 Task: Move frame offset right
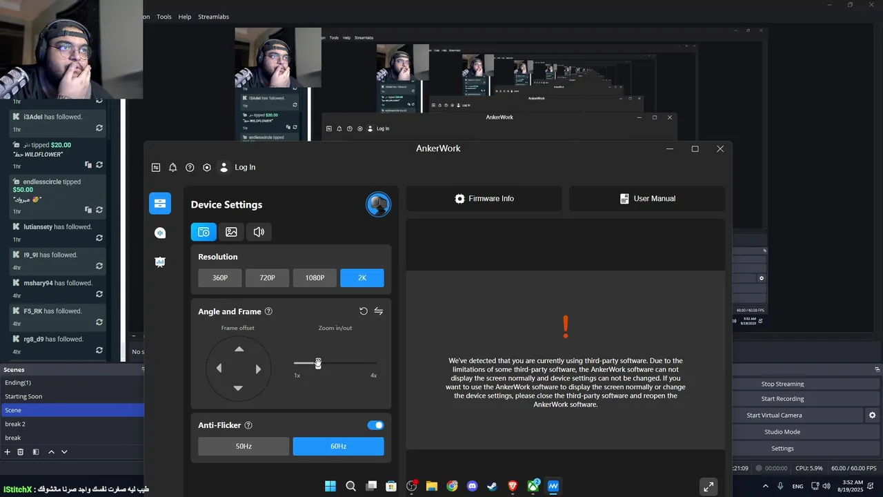coord(258,369)
